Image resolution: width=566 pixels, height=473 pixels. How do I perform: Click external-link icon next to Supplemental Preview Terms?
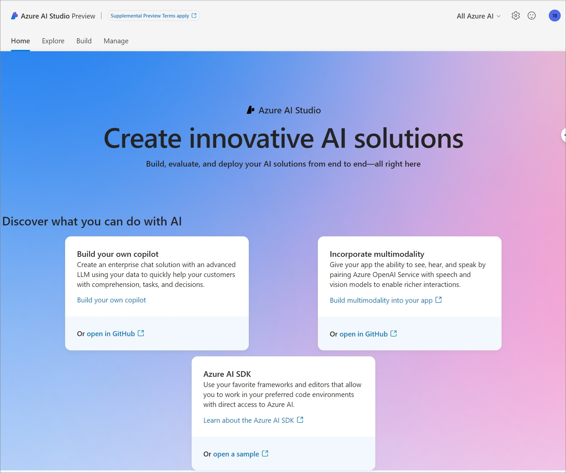pos(194,16)
